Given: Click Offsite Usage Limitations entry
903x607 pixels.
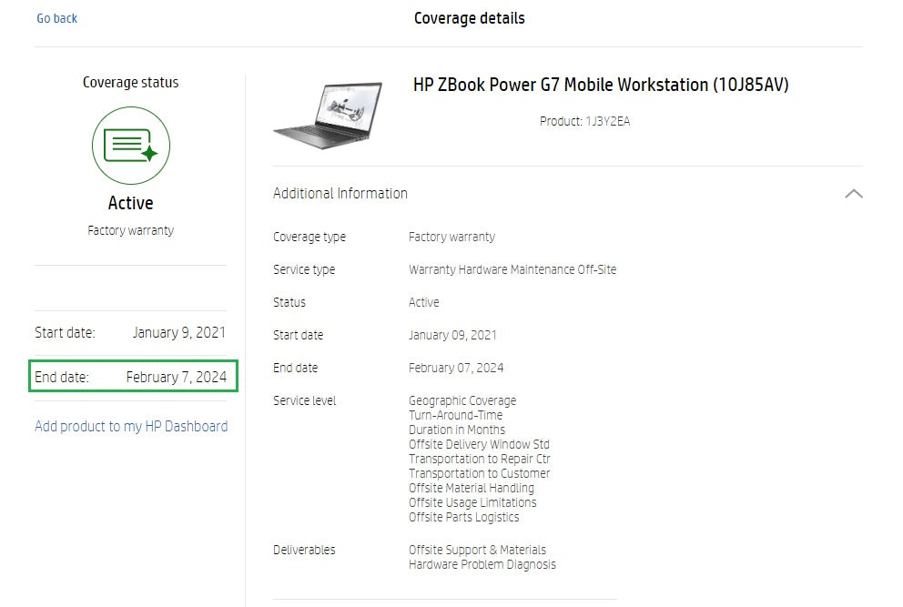Looking at the screenshot, I should point(472,502).
